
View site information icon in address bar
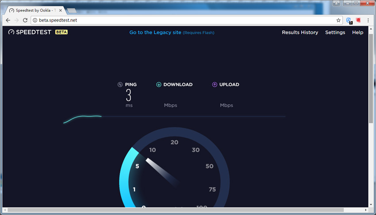[x=35, y=20]
